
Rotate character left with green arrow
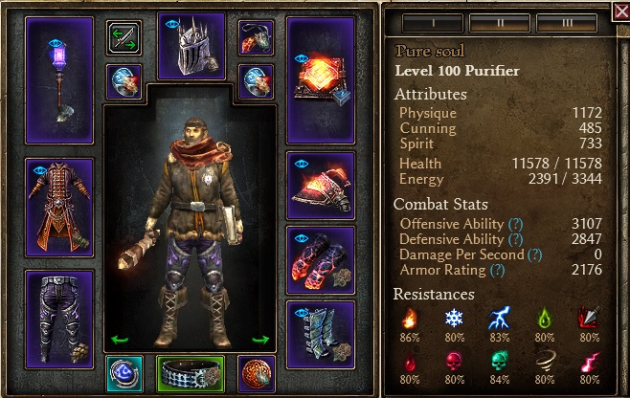(x=120, y=341)
